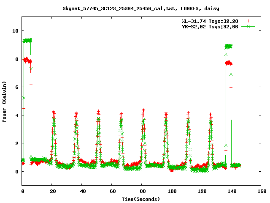Click the last peak near 126 seconds
The height and width of the screenshot is (203, 270).
click(211, 115)
